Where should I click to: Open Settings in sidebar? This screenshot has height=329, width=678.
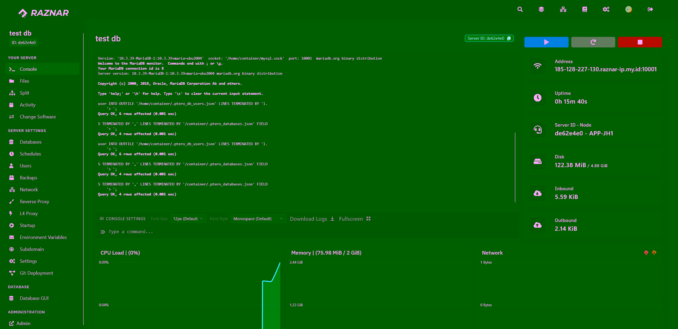42,261
